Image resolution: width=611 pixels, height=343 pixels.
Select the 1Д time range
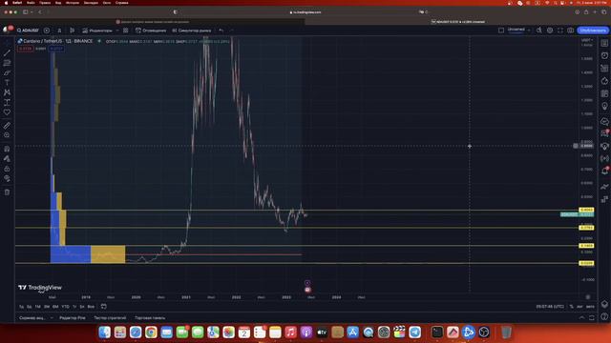21,307
